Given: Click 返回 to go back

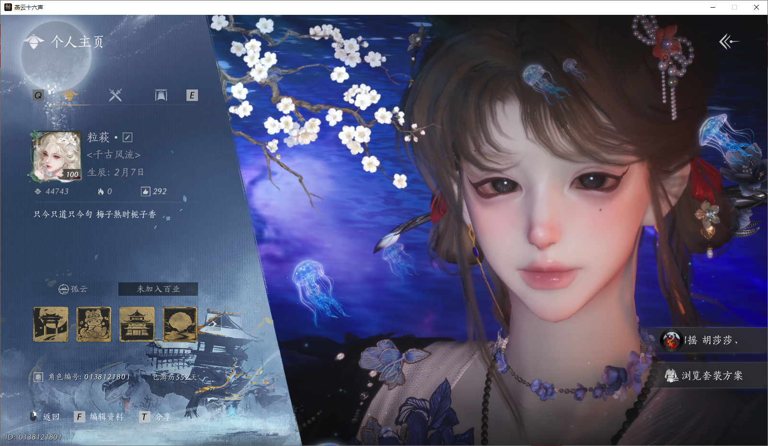Looking at the screenshot, I should 45,417.
